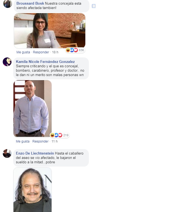Open the 219 reactions emoji icons
178x212 pixels.
pos(56,135)
